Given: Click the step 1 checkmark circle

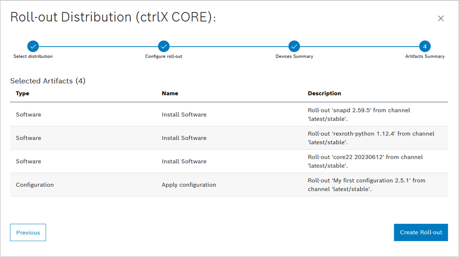Looking at the screenshot, I should (33, 46).
